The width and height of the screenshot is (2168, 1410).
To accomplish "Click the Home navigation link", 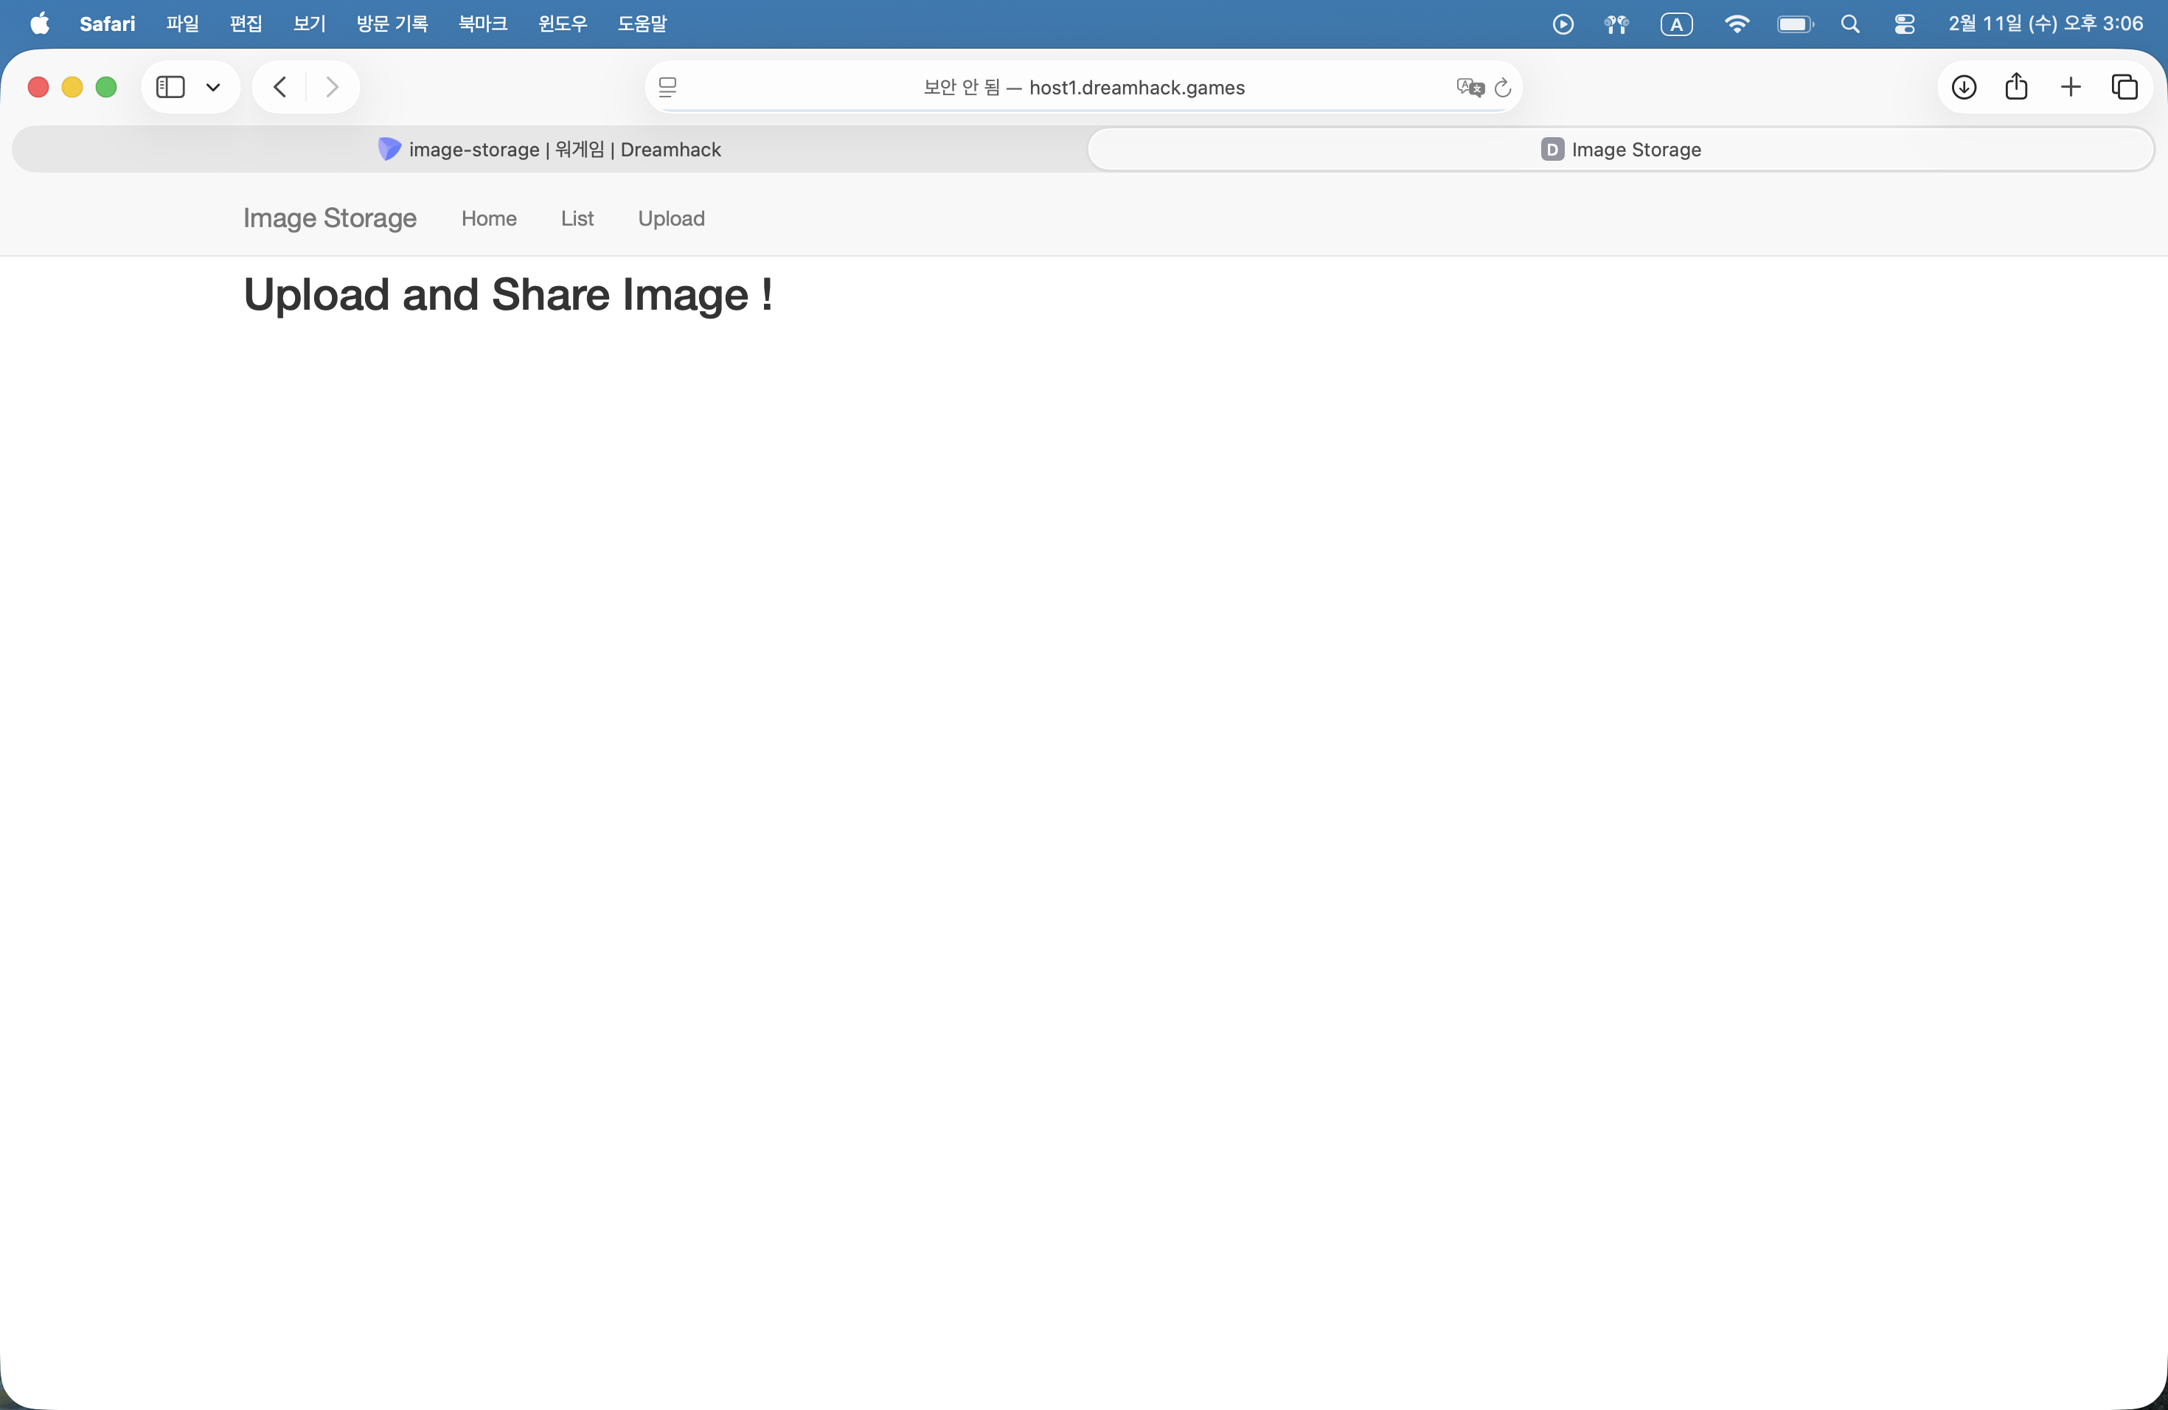I will tap(488, 218).
